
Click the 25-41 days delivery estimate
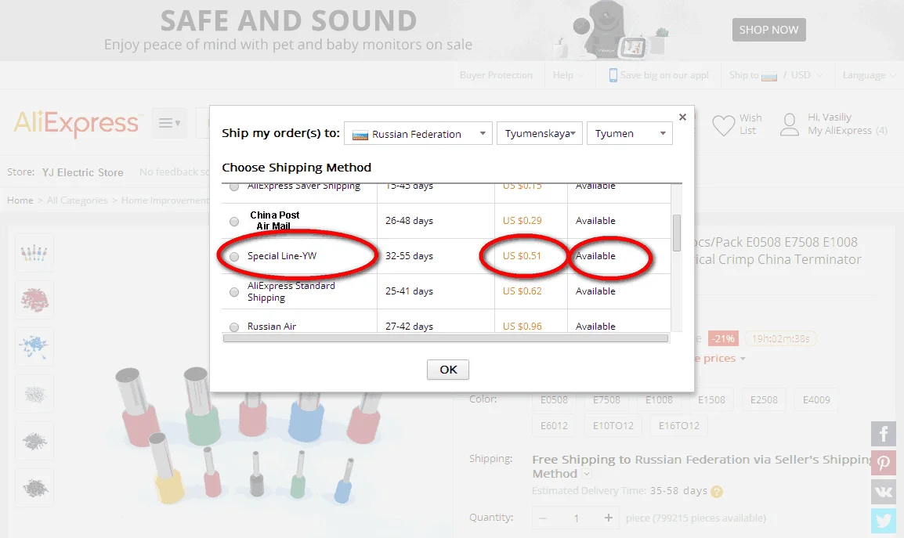pos(410,291)
